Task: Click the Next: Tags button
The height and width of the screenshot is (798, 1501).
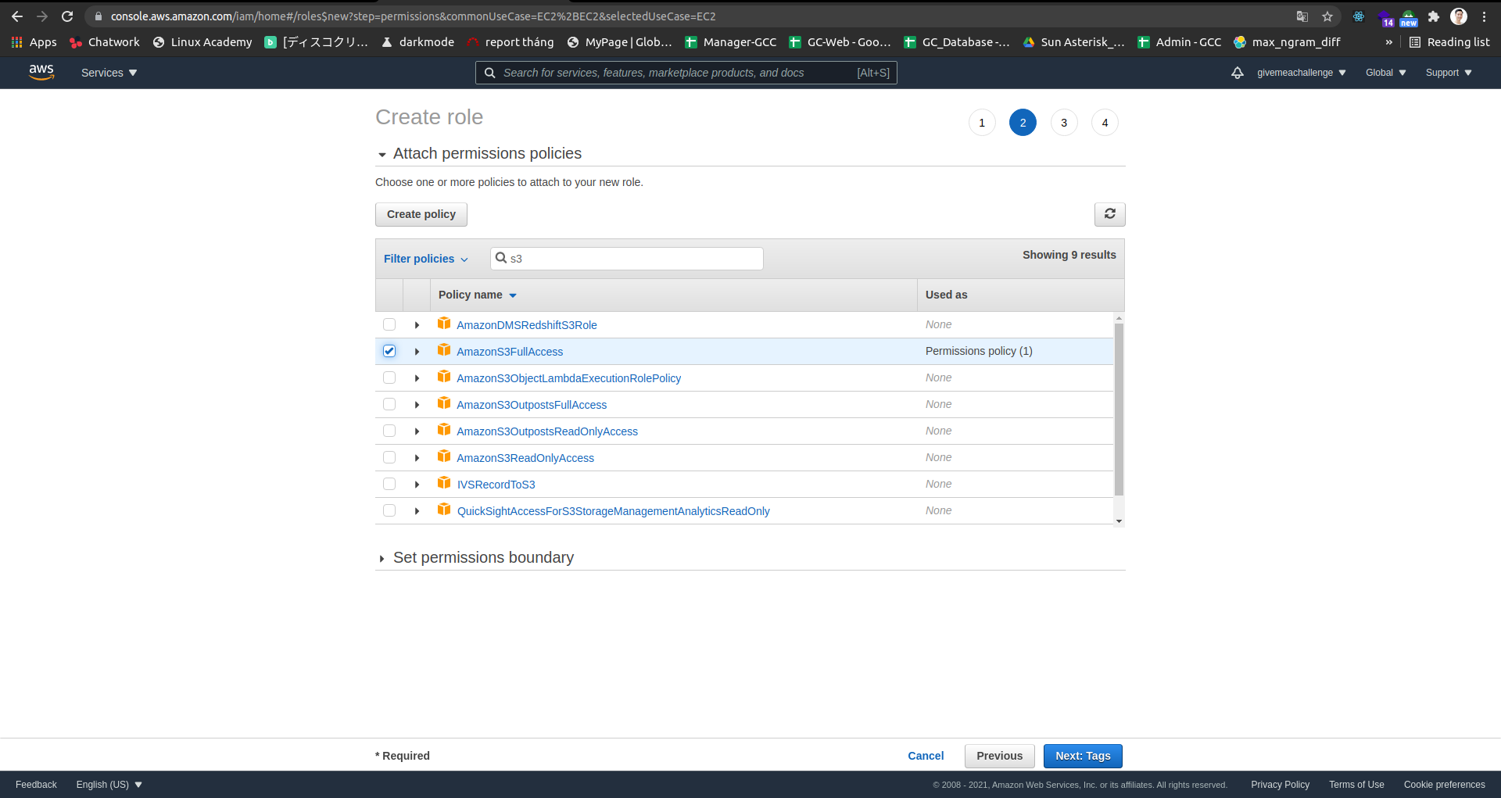Action: pos(1083,756)
